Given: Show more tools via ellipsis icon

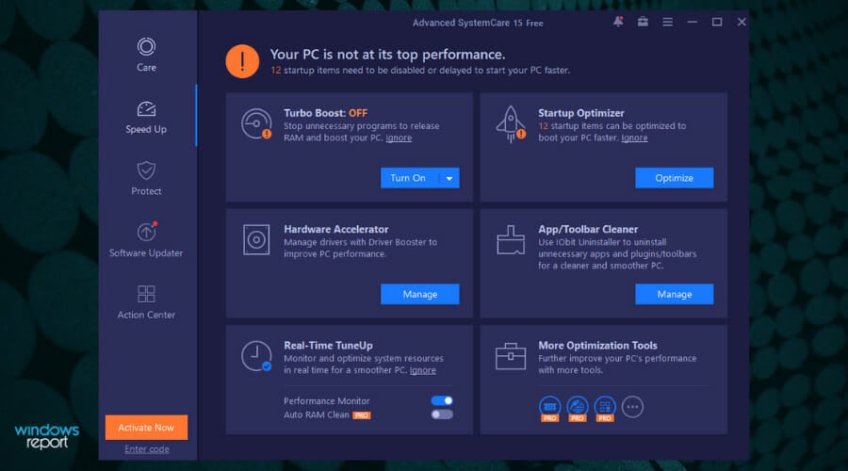Looking at the screenshot, I should point(632,407).
